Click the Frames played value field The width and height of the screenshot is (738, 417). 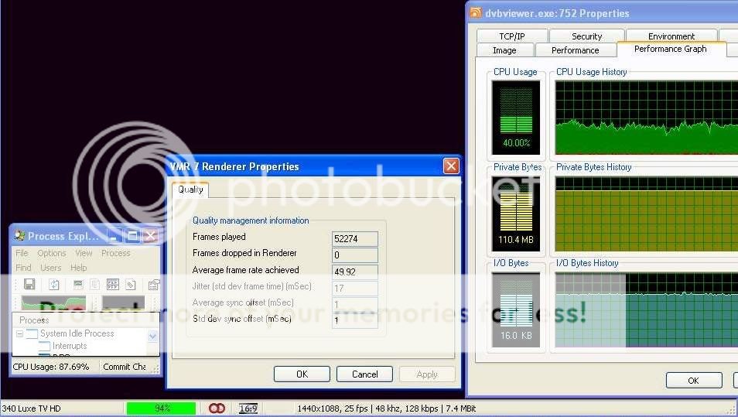pos(354,239)
